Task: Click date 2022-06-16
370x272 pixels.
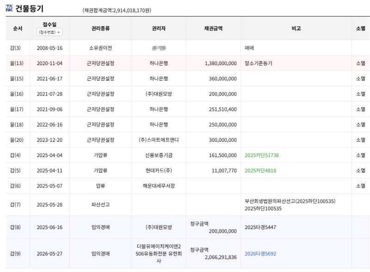Action: click(x=49, y=125)
